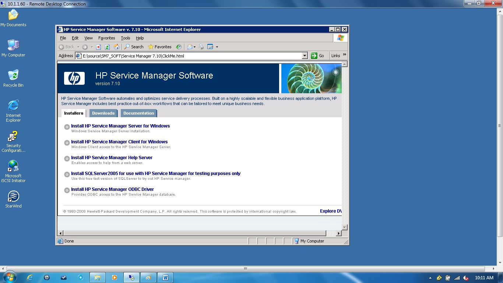Image resolution: width=503 pixels, height=283 pixels.
Task: Click the 10:11 AM taskbar clock
Action: pos(484,278)
